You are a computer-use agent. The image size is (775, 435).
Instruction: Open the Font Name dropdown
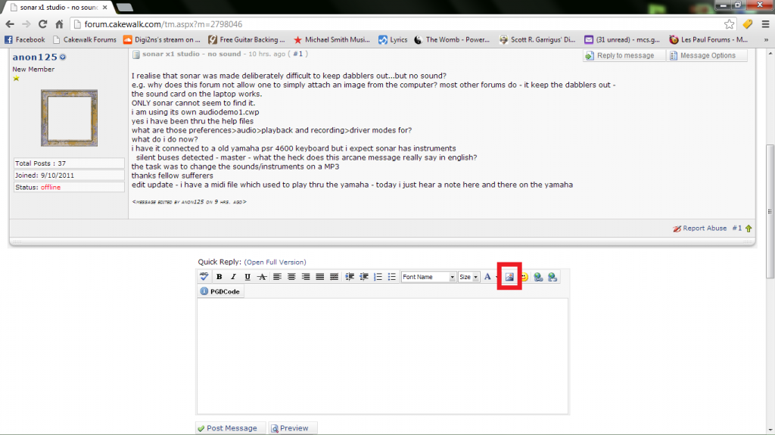[428, 277]
